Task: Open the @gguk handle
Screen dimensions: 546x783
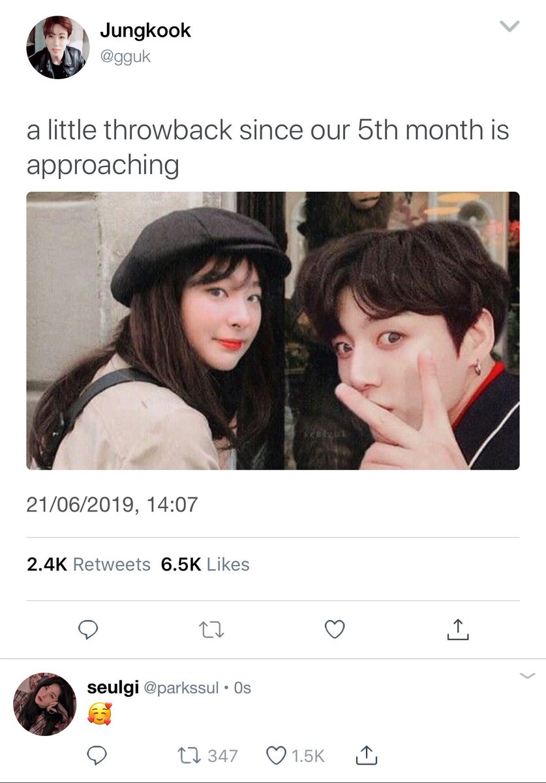Action: [x=125, y=57]
